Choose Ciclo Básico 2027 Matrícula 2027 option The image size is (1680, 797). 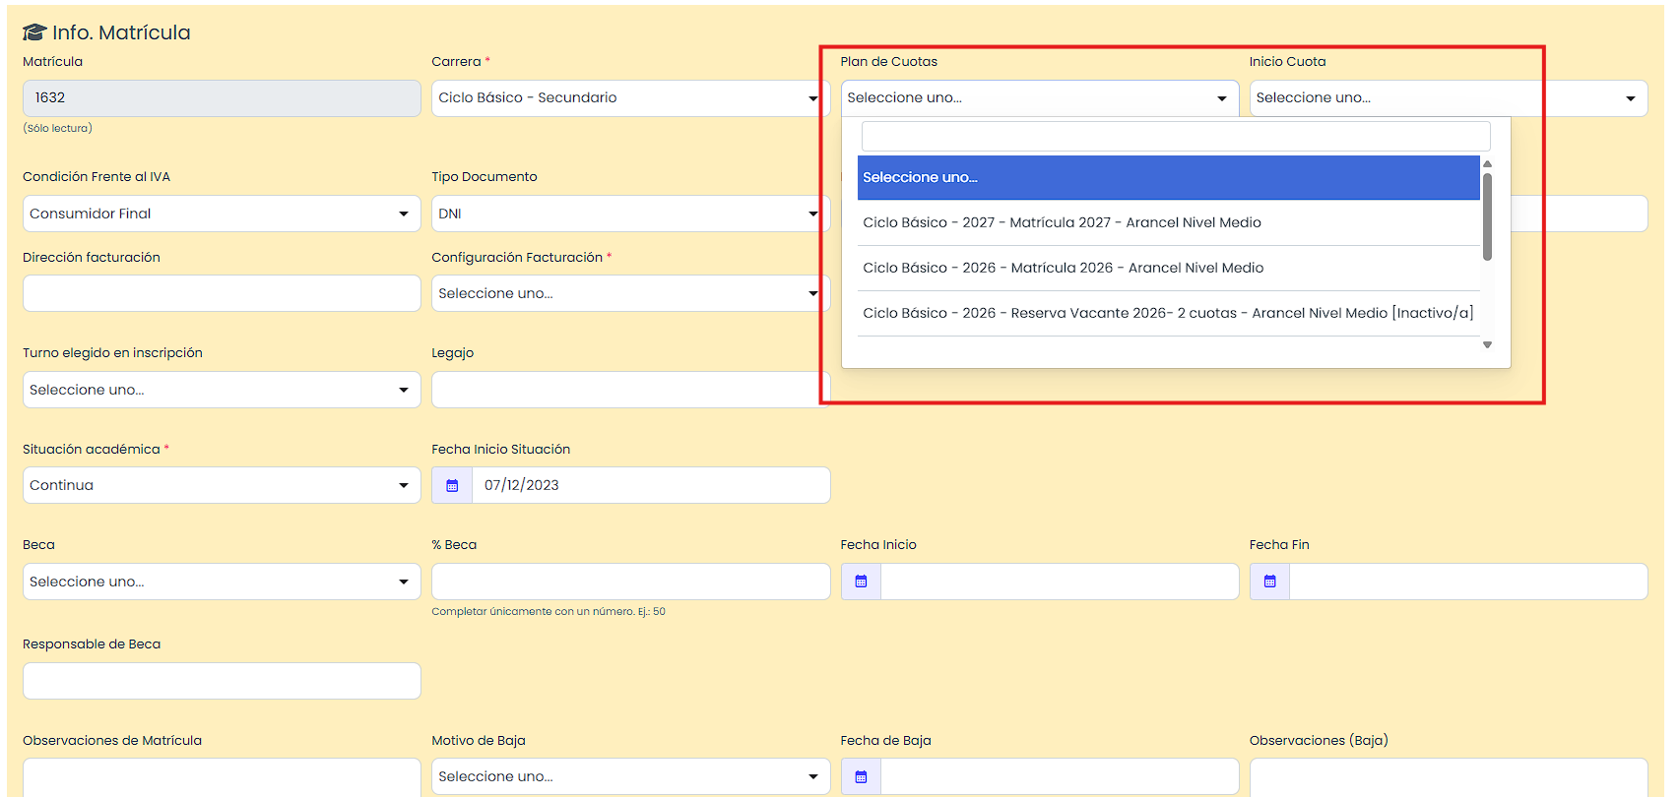tap(1168, 222)
